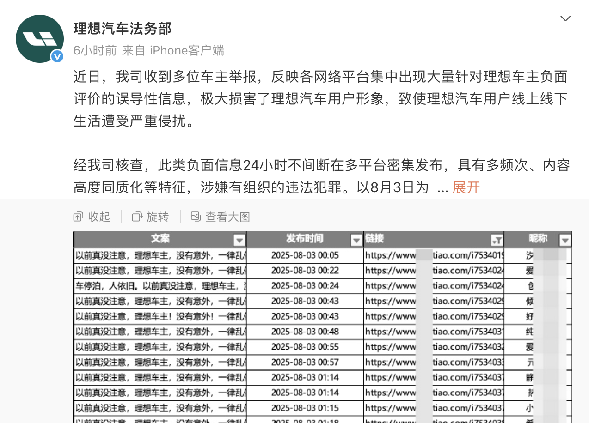Click the iPhone客户端 source link
Viewport: 589px width, 423px height.
187,50
